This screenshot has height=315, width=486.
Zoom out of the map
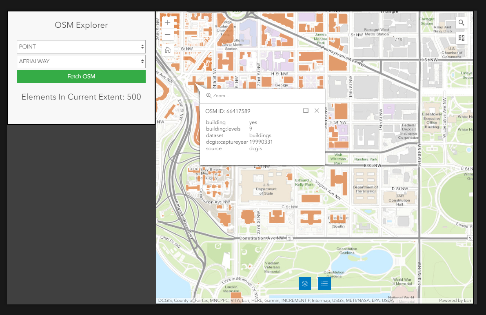(x=168, y=34)
